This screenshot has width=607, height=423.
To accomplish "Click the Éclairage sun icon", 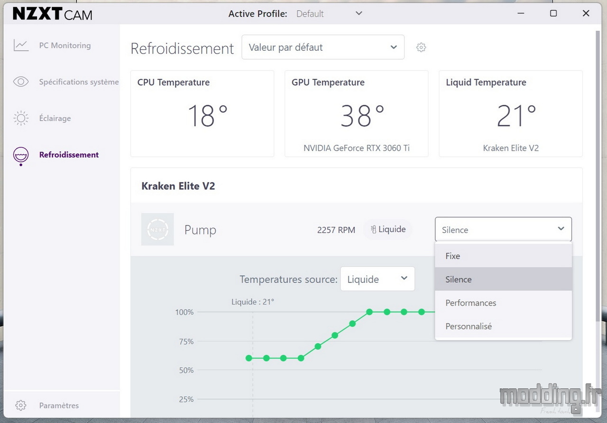I will click(21, 118).
